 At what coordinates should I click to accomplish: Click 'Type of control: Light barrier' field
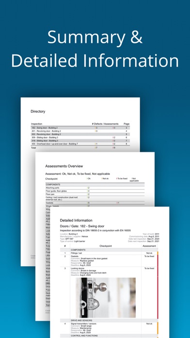coord(72,241)
